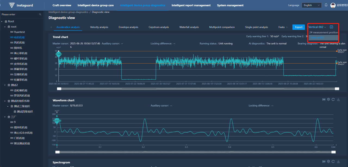Download the spectrogram chart data

338,162
